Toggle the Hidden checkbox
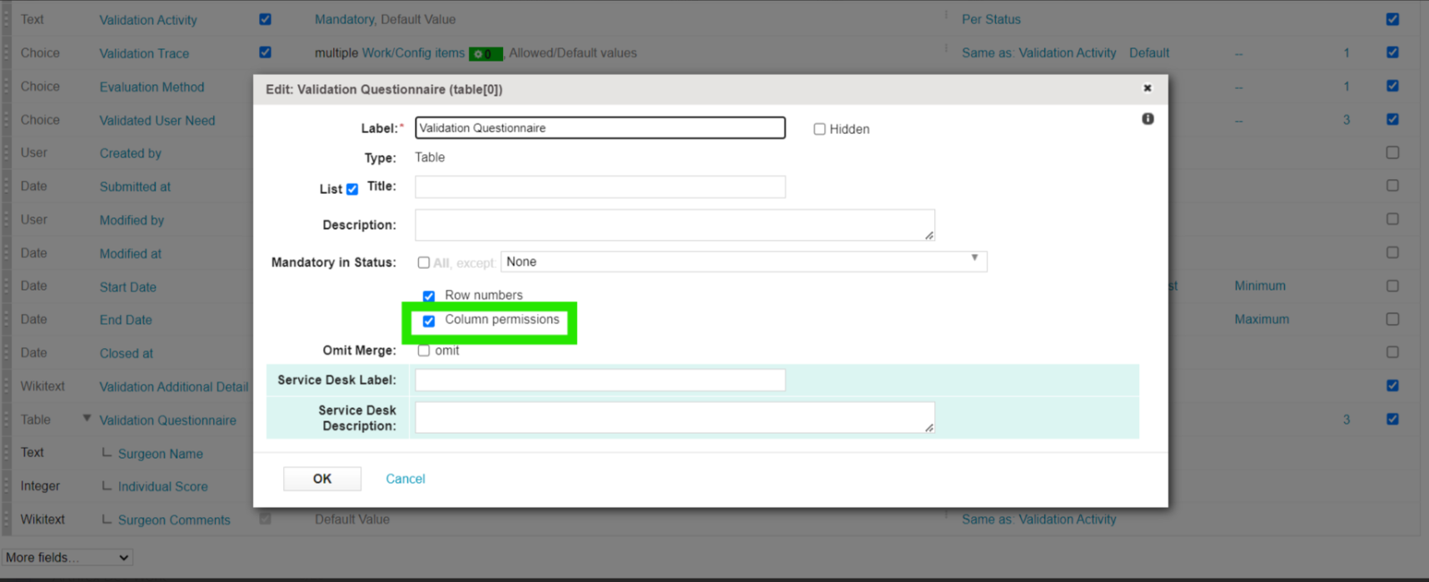Image resolution: width=1429 pixels, height=582 pixels. 819,129
